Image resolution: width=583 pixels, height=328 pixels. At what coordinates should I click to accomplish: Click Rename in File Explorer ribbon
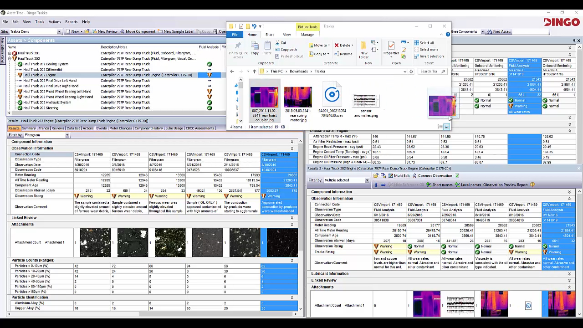click(343, 54)
